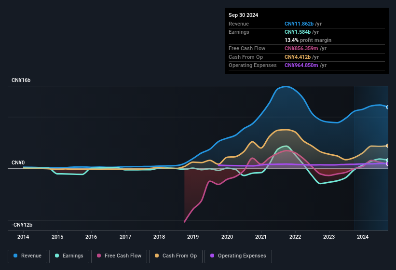Click the Operating Expenses tooltip label
The width and height of the screenshot is (396, 270).
pyautogui.click(x=253, y=66)
